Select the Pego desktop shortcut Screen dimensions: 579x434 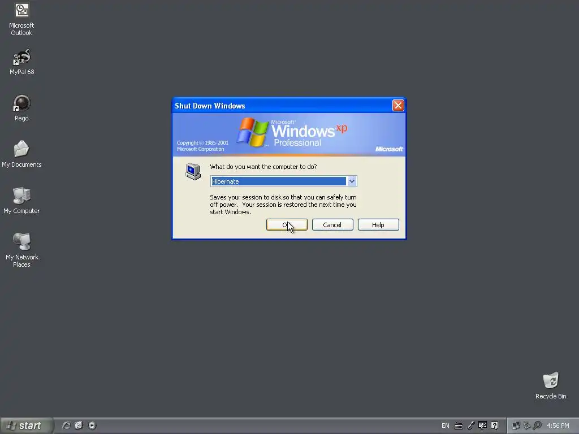click(x=21, y=108)
